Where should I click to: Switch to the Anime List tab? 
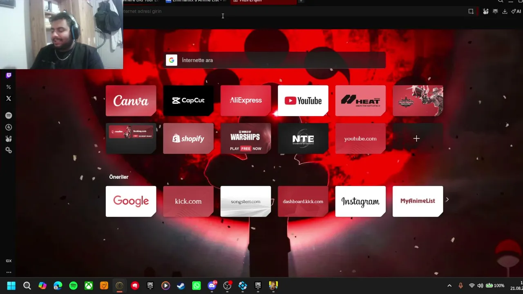tap(197, 2)
